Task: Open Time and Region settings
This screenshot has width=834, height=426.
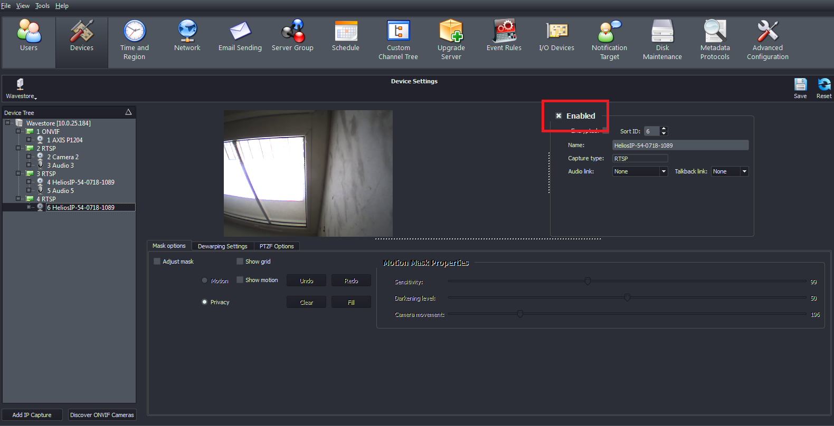Action: click(135, 40)
